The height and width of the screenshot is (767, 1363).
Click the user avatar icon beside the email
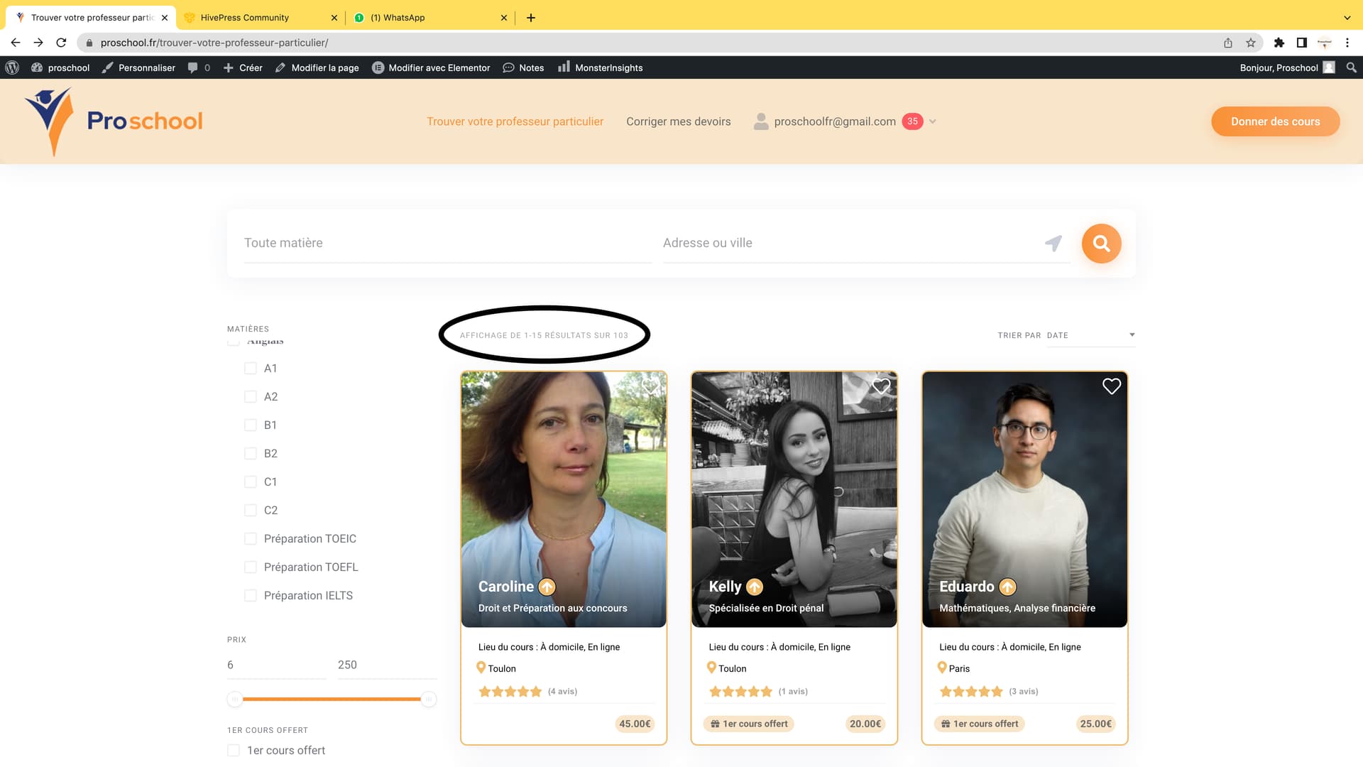pos(761,121)
